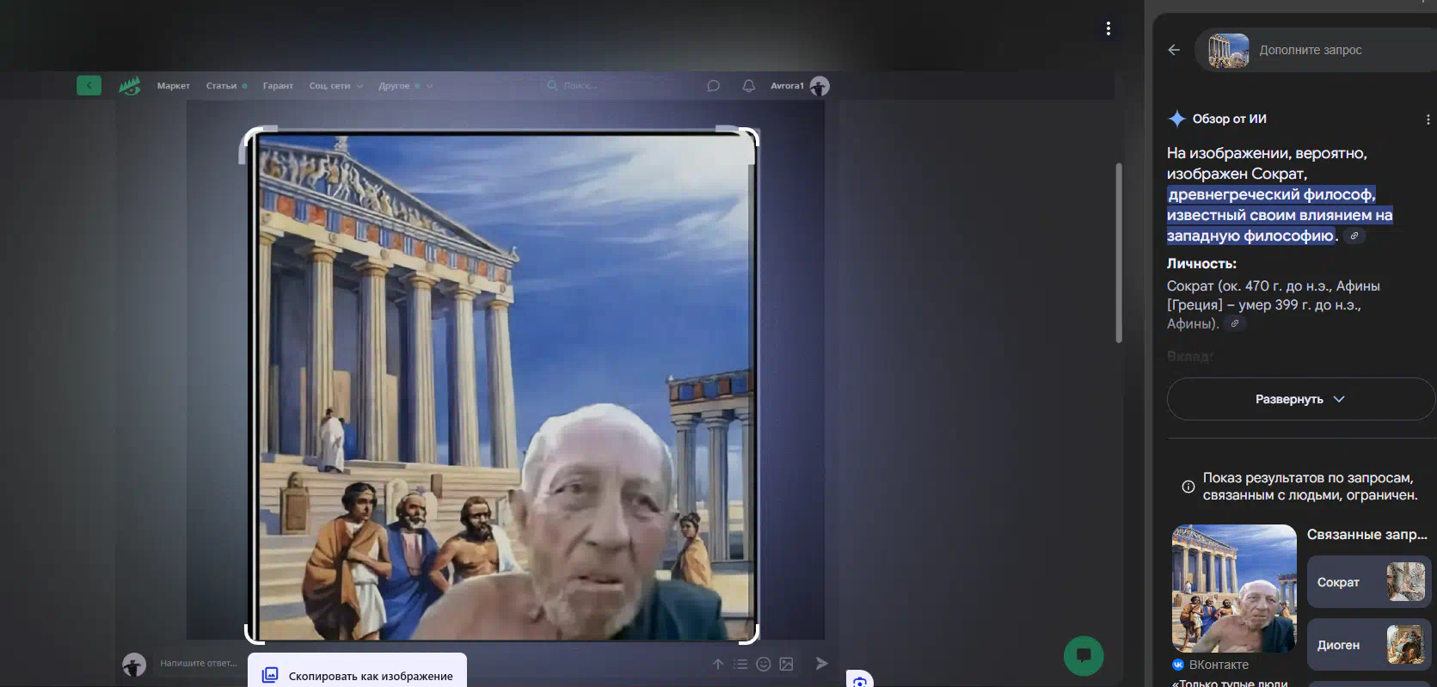Click the green back arrow button
The width and height of the screenshot is (1437, 687).
point(89,85)
